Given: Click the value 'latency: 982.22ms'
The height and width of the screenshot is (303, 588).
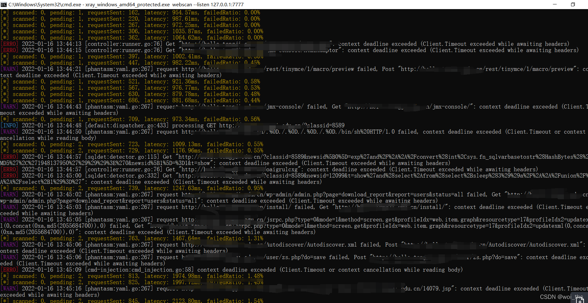Looking at the screenshot, I should point(171,63).
